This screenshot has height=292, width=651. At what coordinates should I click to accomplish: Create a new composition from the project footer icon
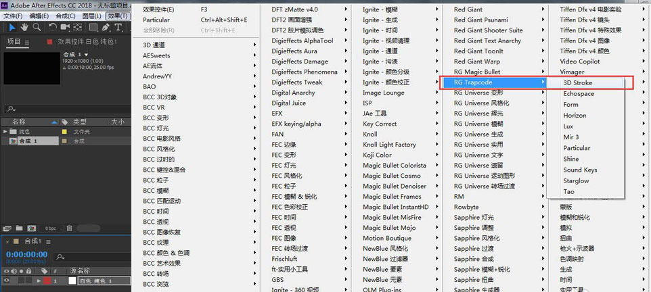[x=31, y=228]
